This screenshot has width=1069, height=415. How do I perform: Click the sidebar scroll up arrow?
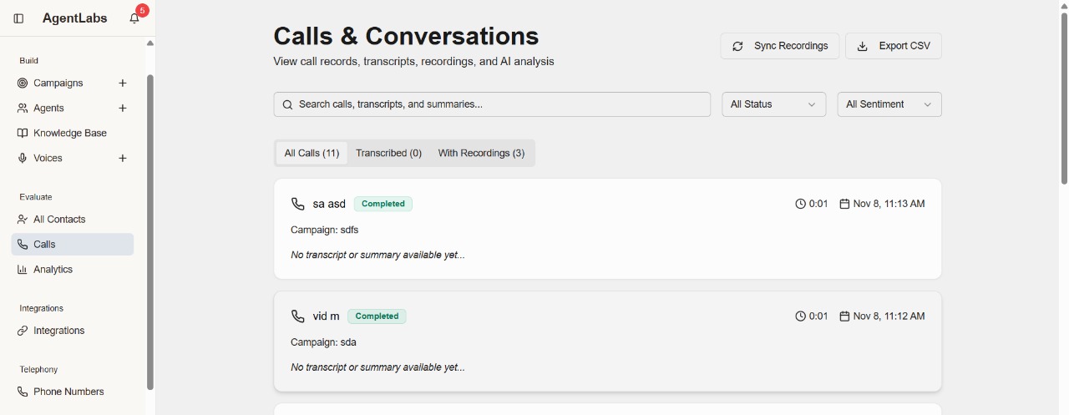(150, 43)
